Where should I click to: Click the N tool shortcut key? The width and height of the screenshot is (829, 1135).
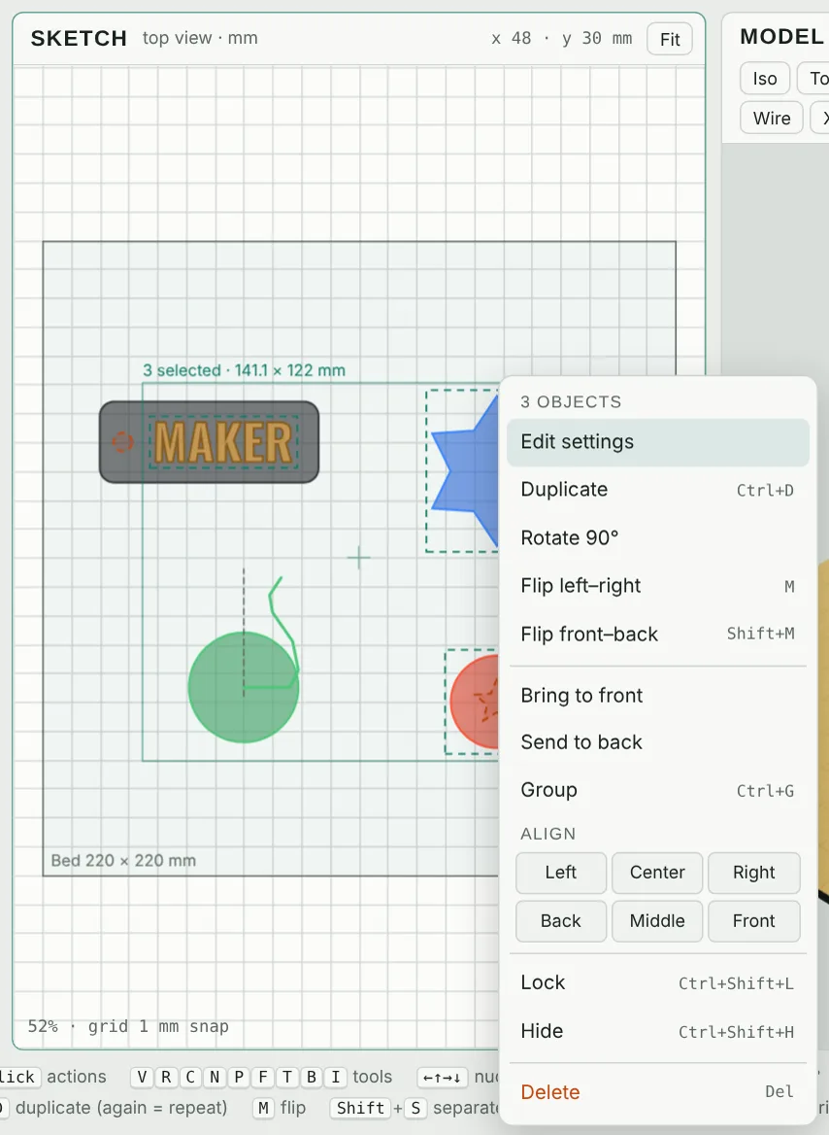215,1077
